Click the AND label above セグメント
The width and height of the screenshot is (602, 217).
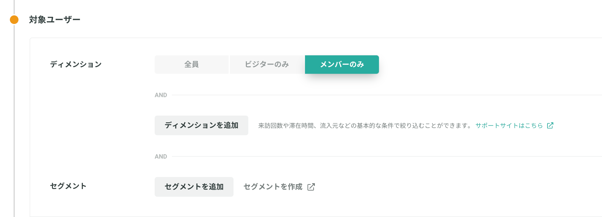(x=161, y=157)
